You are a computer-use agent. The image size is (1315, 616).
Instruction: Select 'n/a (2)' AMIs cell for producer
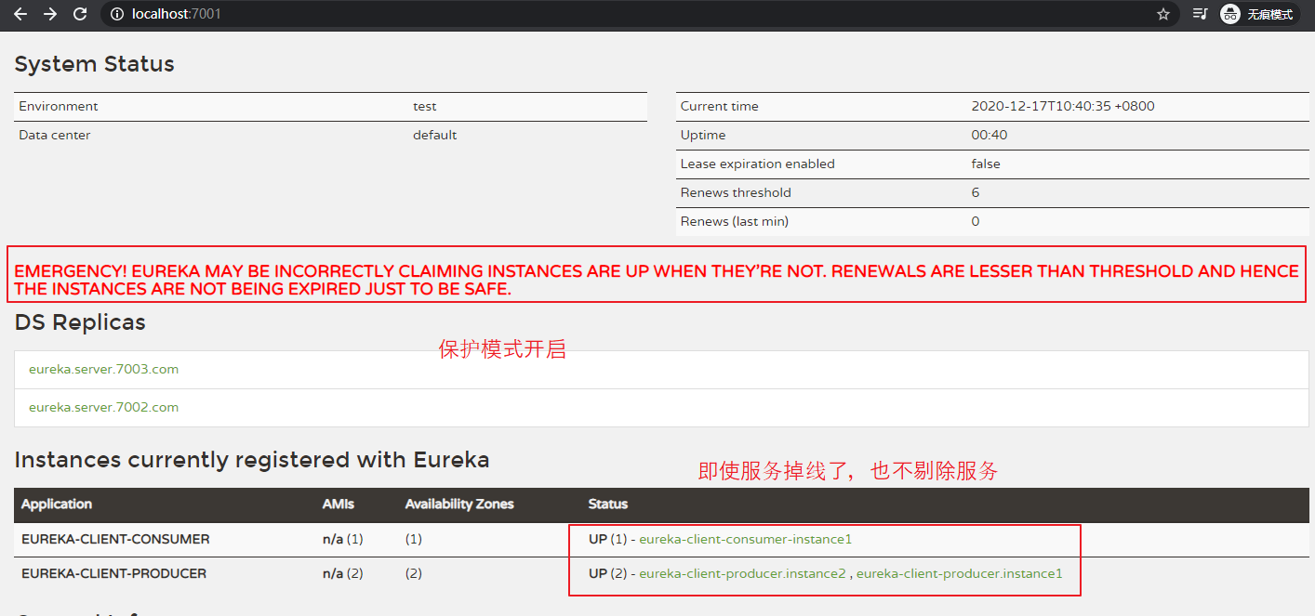343,573
